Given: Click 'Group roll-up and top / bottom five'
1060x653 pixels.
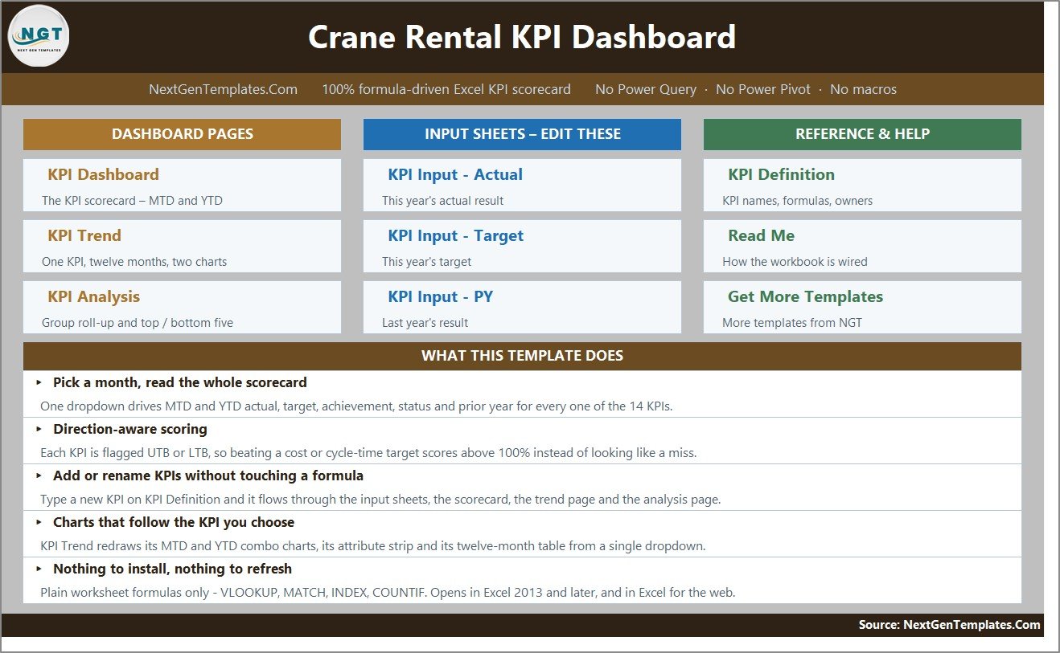Looking at the screenshot, I should click(138, 323).
